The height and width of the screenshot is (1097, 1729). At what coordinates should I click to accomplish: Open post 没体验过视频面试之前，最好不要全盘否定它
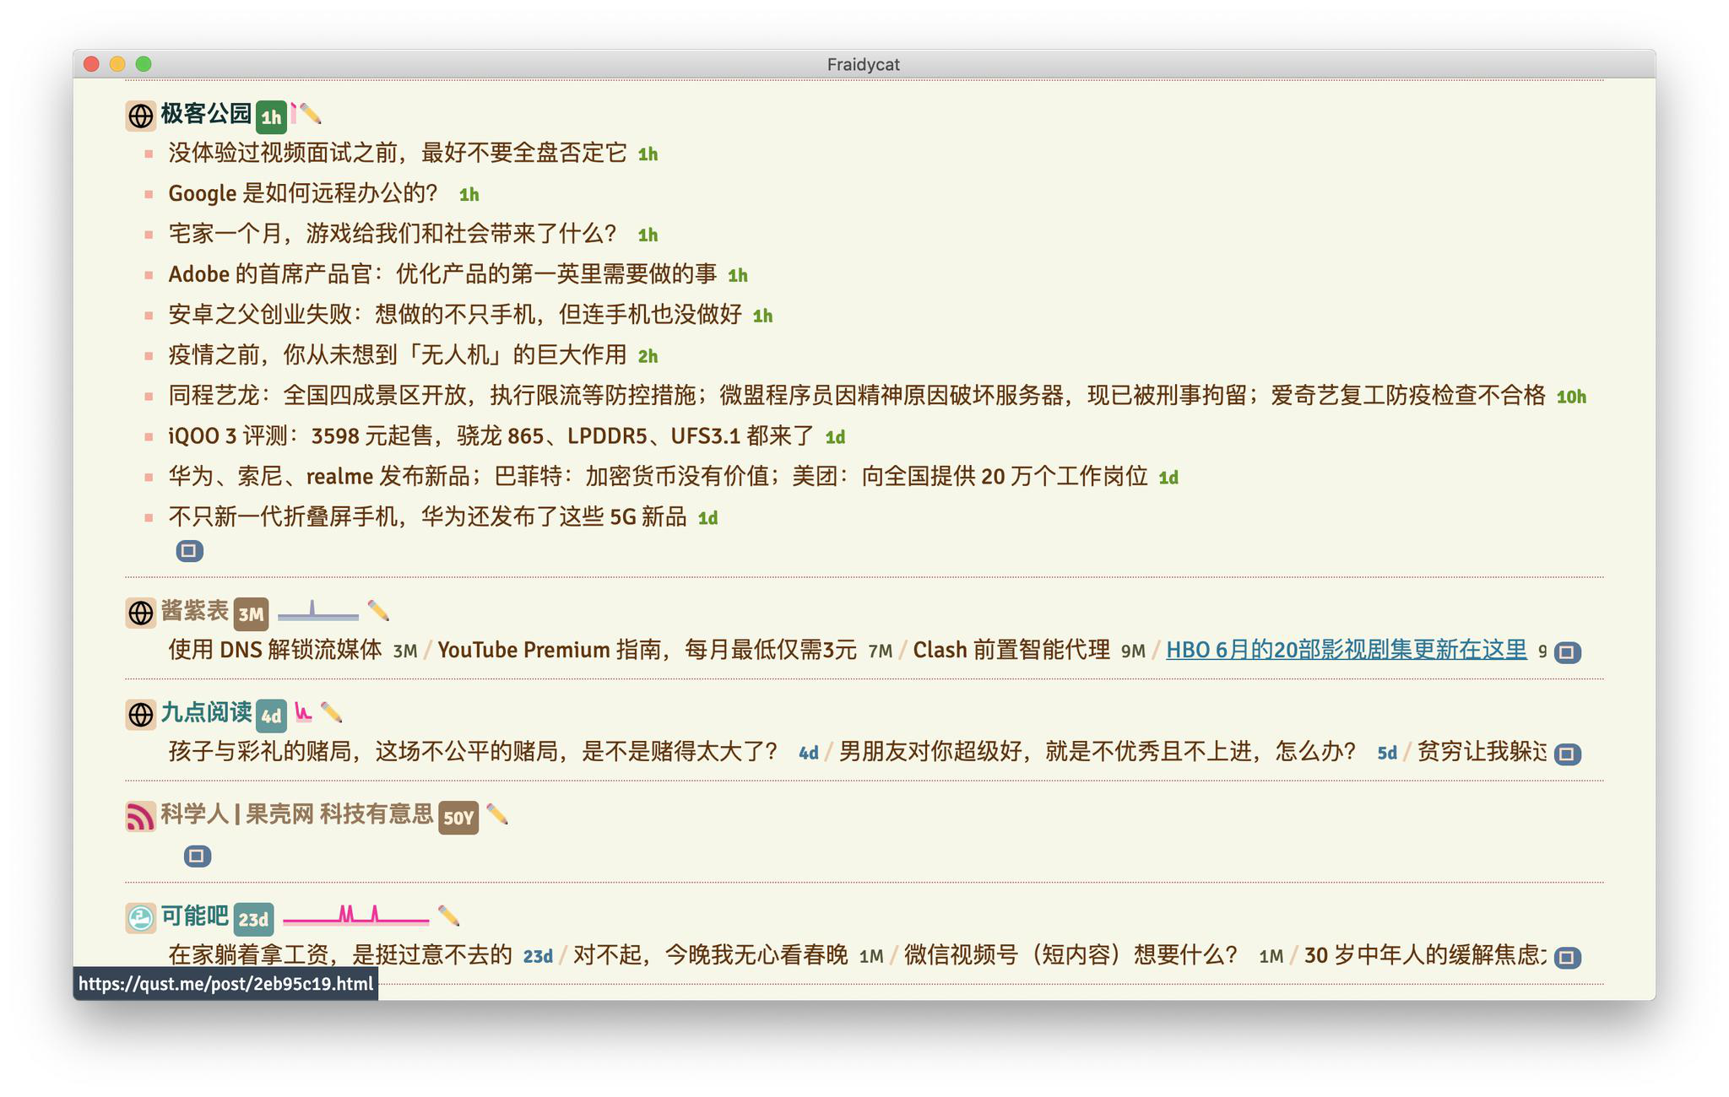398,153
